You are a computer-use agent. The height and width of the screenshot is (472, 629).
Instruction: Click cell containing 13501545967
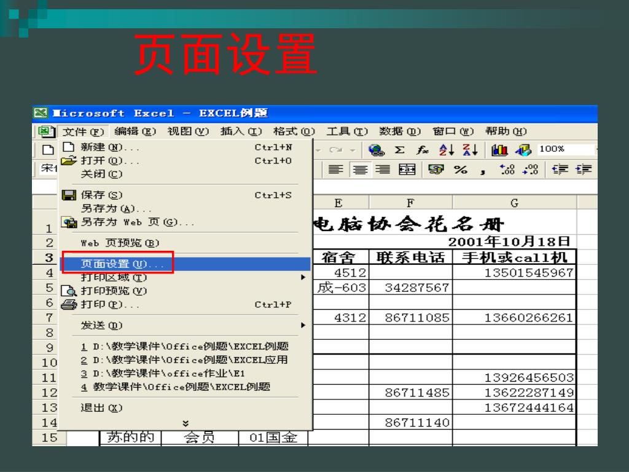click(515, 272)
